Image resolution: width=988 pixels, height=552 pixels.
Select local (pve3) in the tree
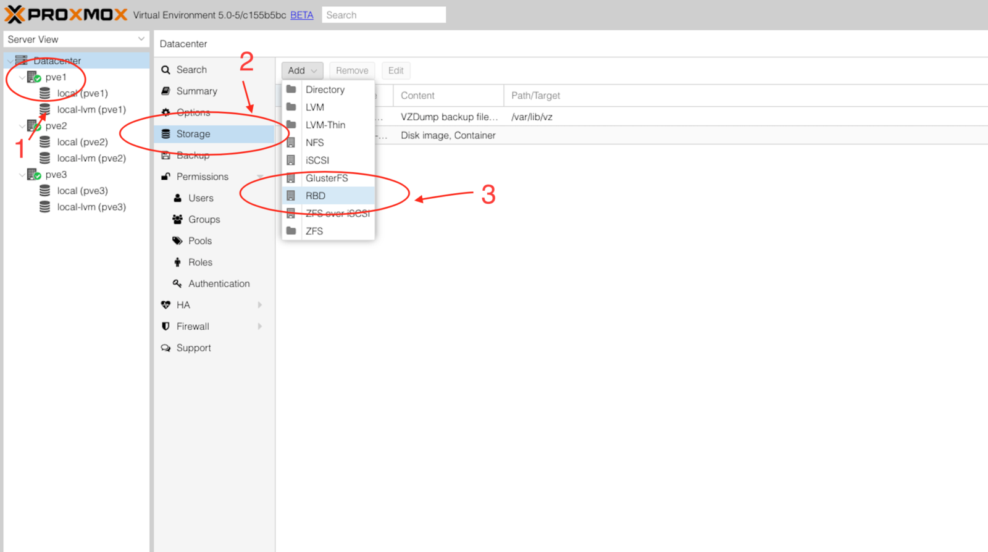[83, 191]
